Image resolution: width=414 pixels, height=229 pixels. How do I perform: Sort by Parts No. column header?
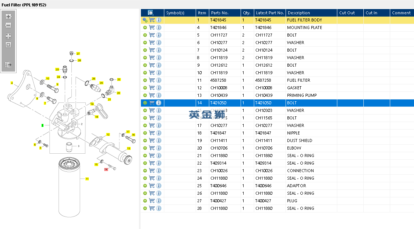[220, 13]
